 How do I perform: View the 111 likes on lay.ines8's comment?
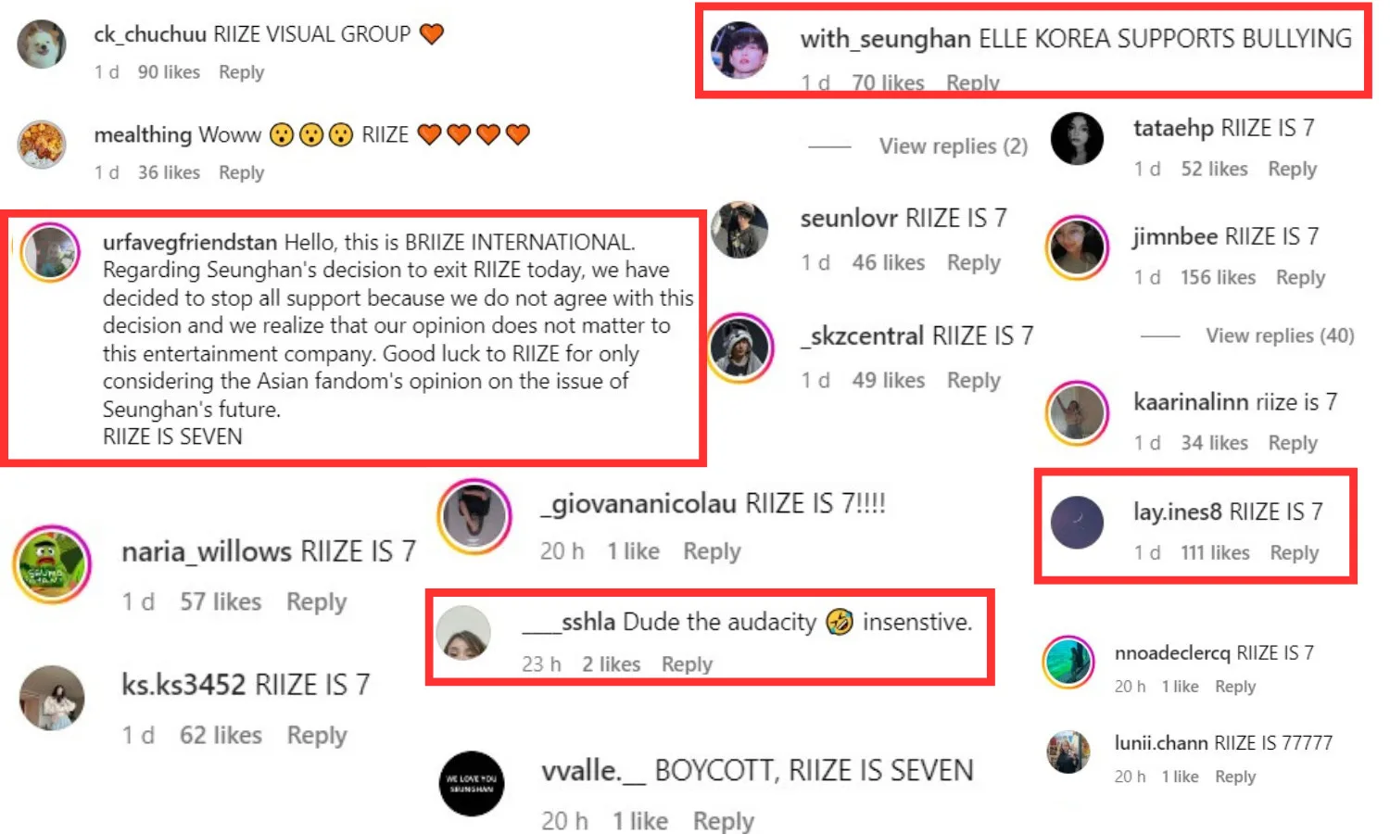click(1215, 552)
